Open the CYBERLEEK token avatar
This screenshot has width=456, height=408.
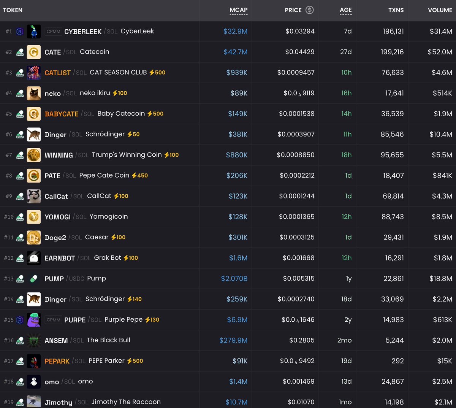click(34, 31)
